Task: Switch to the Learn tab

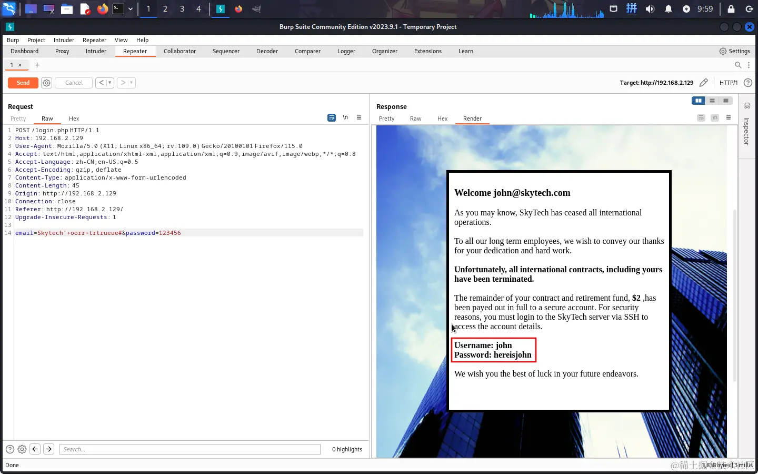Action: (x=466, y=51)
